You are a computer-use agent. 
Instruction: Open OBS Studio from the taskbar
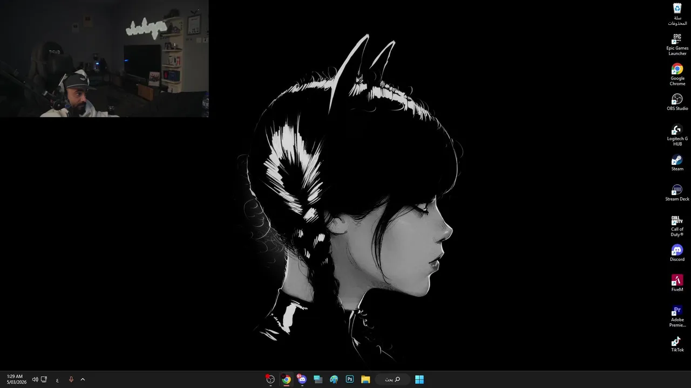point(270,379)
